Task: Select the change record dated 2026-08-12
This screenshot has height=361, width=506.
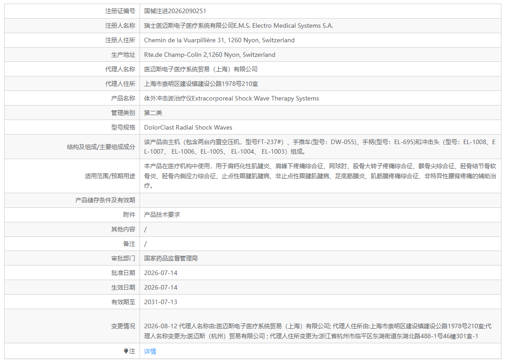Action: pyautogui.click(x=318, y=331)
